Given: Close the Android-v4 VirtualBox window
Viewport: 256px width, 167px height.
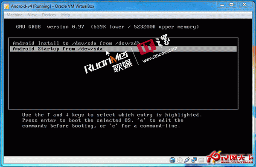Looking at the screenshot, I should [x=244, y=5].
